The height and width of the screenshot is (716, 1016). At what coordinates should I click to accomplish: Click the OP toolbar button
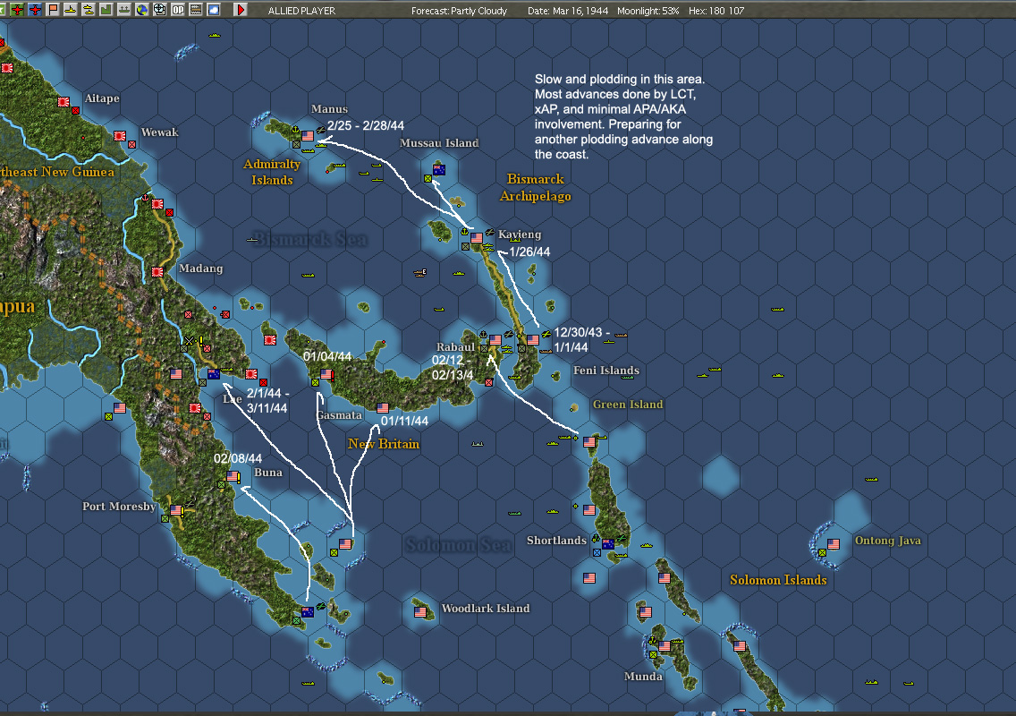tap(178, 10)
